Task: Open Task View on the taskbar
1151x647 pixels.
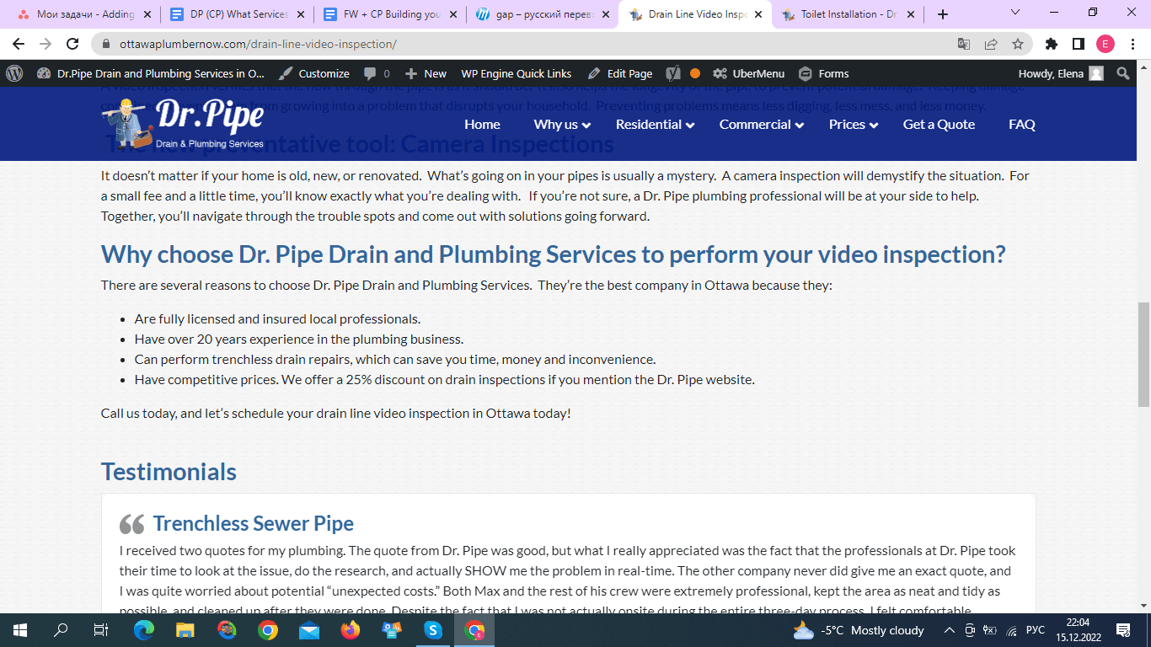Action: [101, 629]
